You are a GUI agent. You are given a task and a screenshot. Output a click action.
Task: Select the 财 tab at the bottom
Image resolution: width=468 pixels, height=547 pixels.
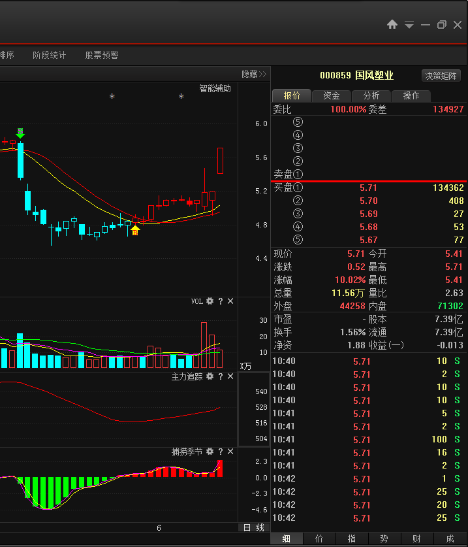pos(416,539)
